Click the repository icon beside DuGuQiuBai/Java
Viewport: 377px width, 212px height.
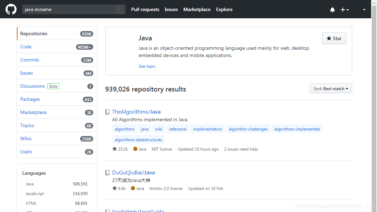(107, 173)
